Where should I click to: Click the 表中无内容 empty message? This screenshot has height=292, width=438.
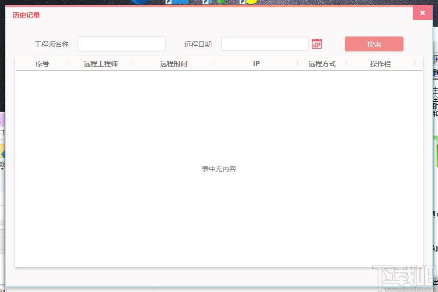click(219, 169)
